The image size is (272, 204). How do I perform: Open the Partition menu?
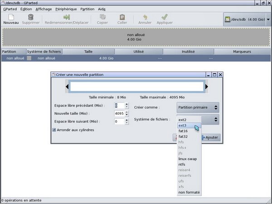(x=87, y=9)
